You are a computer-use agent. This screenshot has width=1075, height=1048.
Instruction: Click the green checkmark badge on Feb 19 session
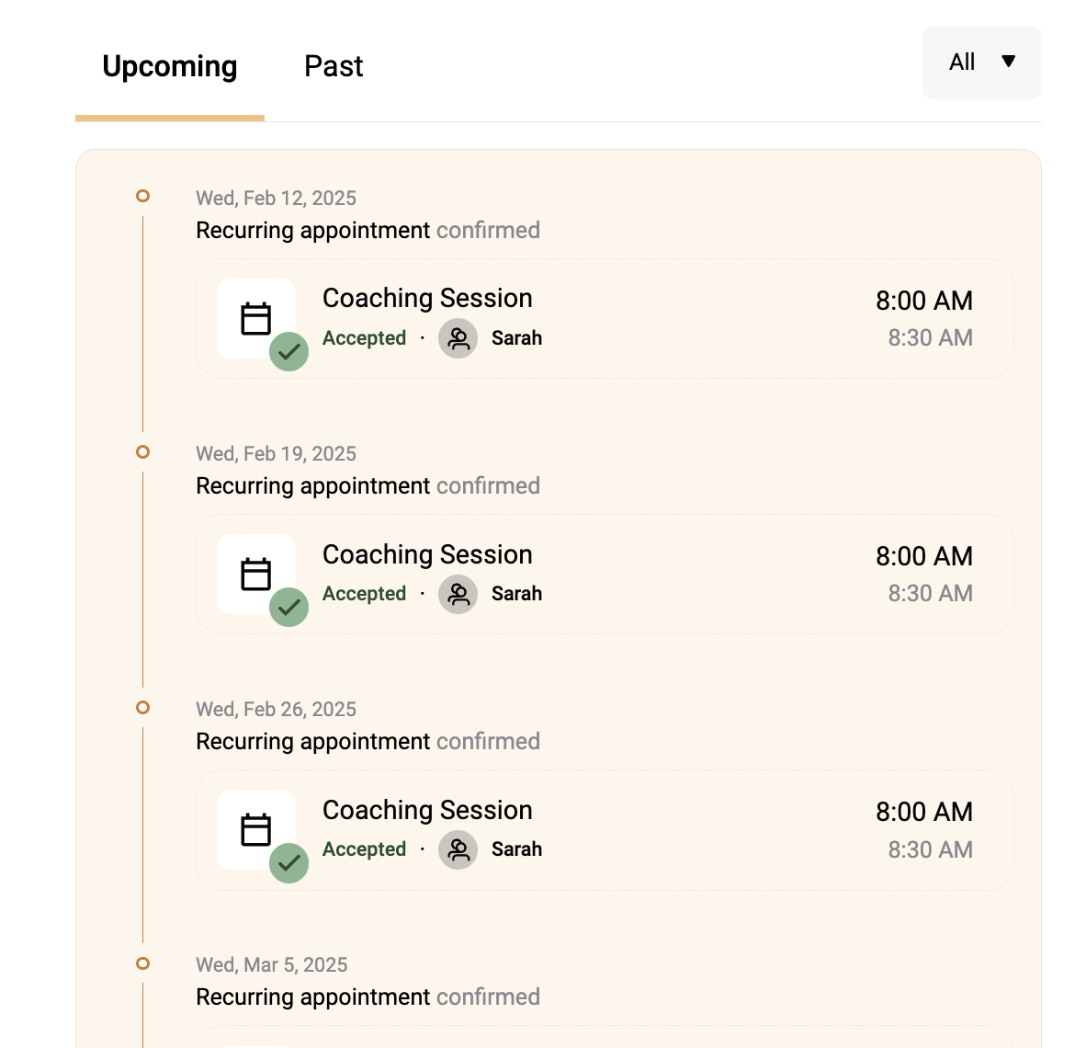[289, 607]
